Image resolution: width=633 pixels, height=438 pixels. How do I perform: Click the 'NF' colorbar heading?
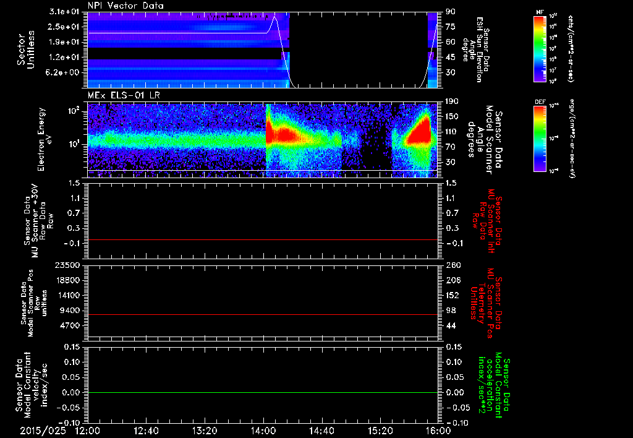pos(540,12)
